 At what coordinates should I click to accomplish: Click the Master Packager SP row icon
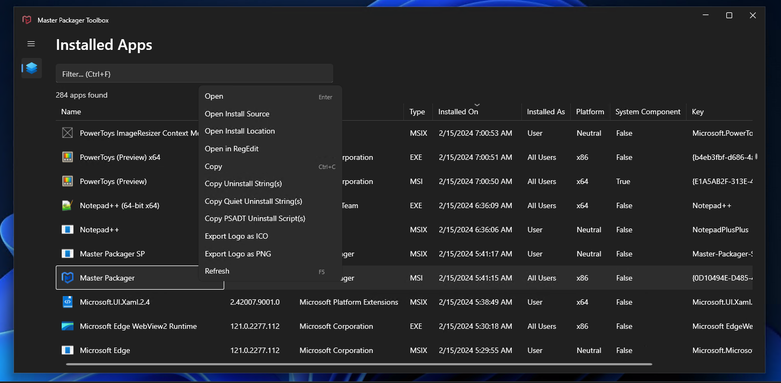(67, 254)
